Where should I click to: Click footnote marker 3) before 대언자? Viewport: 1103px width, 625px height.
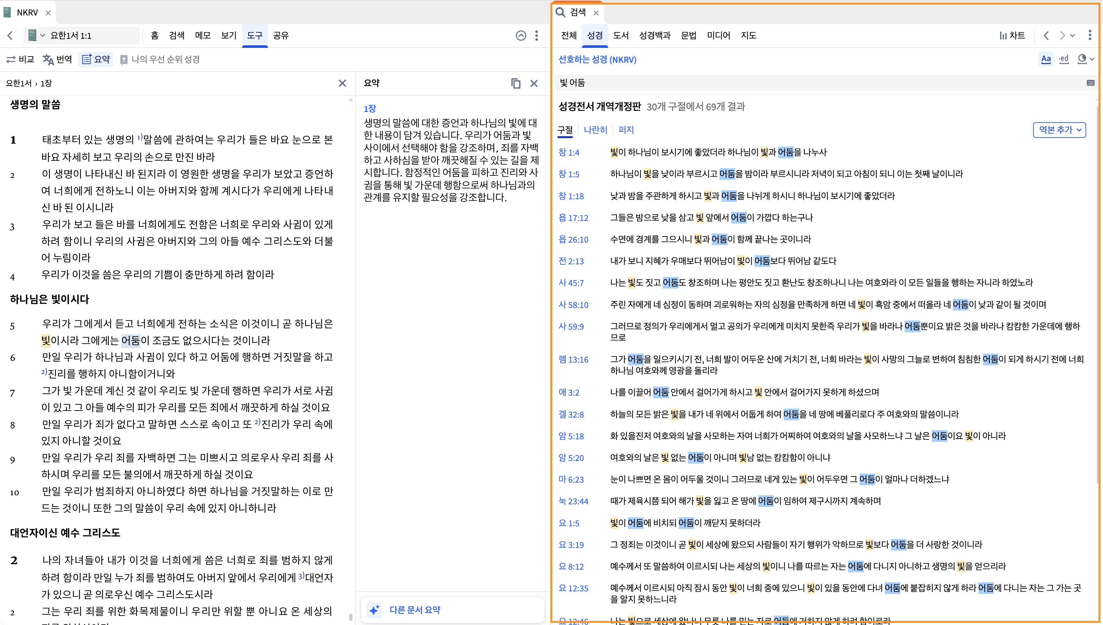click(x=301, y=575)
